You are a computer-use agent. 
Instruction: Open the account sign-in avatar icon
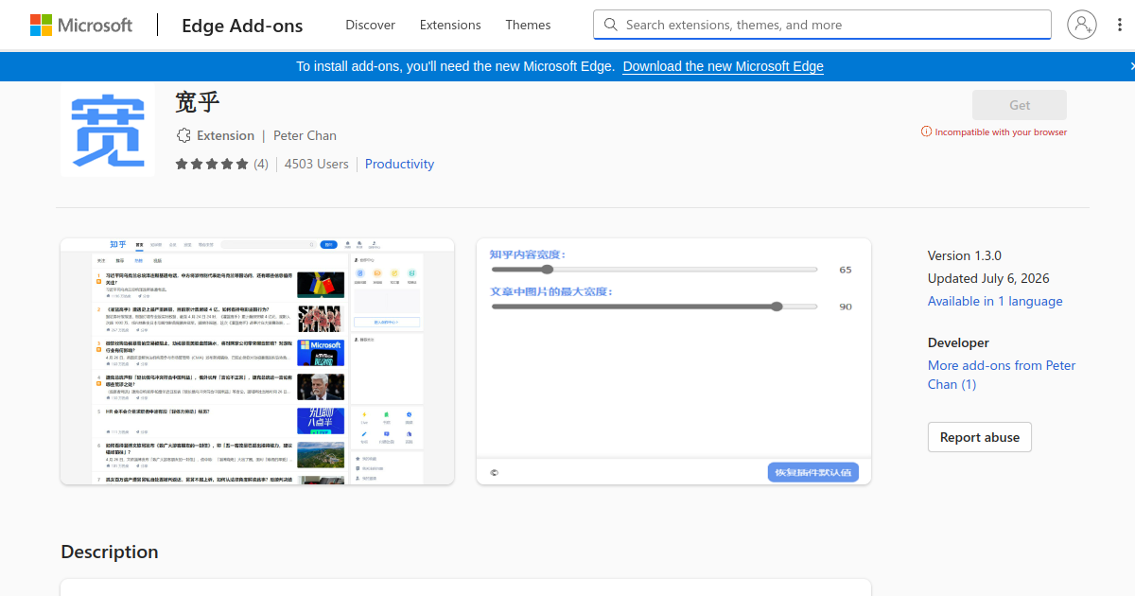click(1082, 25)
